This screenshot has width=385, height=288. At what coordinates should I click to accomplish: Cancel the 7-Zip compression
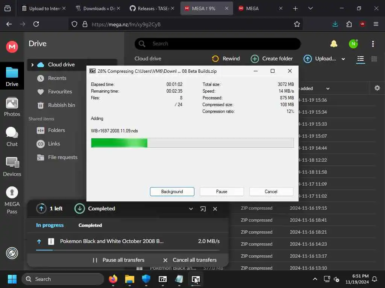pos(271,192)
